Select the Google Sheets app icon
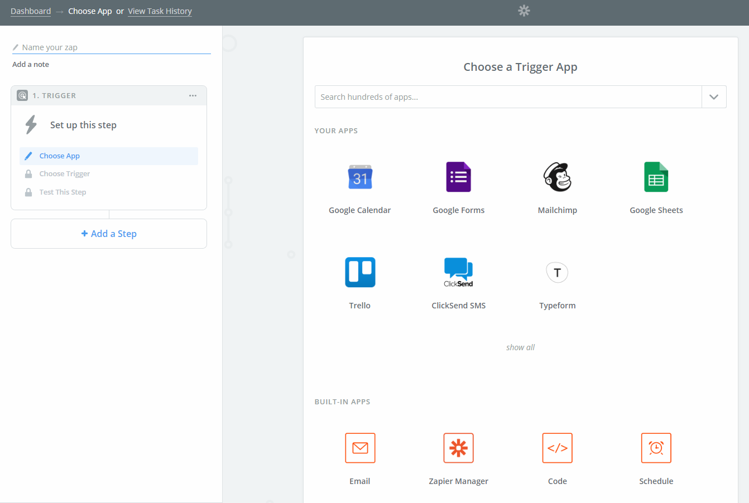This screenshot has height=503, width=749. [656, 177]
